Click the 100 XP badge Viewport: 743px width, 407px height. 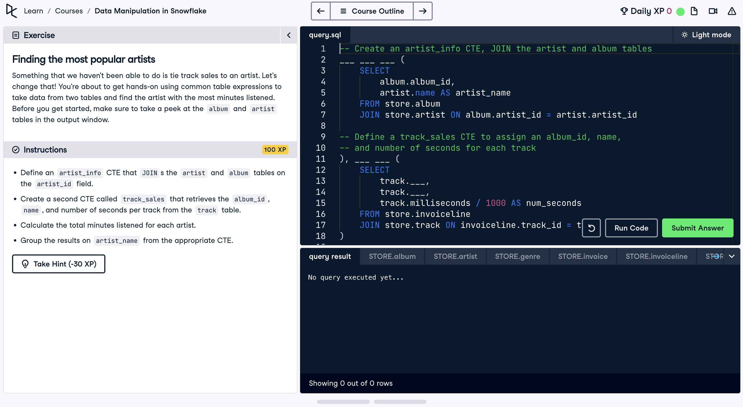coord(275,150)
